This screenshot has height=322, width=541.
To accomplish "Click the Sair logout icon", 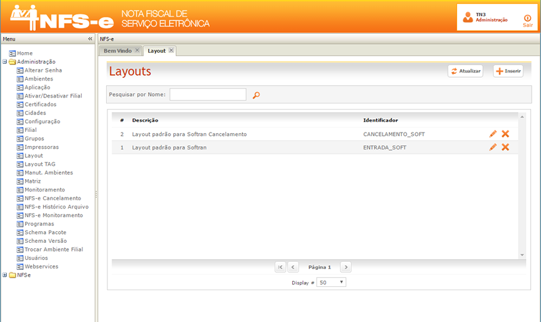I will [x=527, y=19].
